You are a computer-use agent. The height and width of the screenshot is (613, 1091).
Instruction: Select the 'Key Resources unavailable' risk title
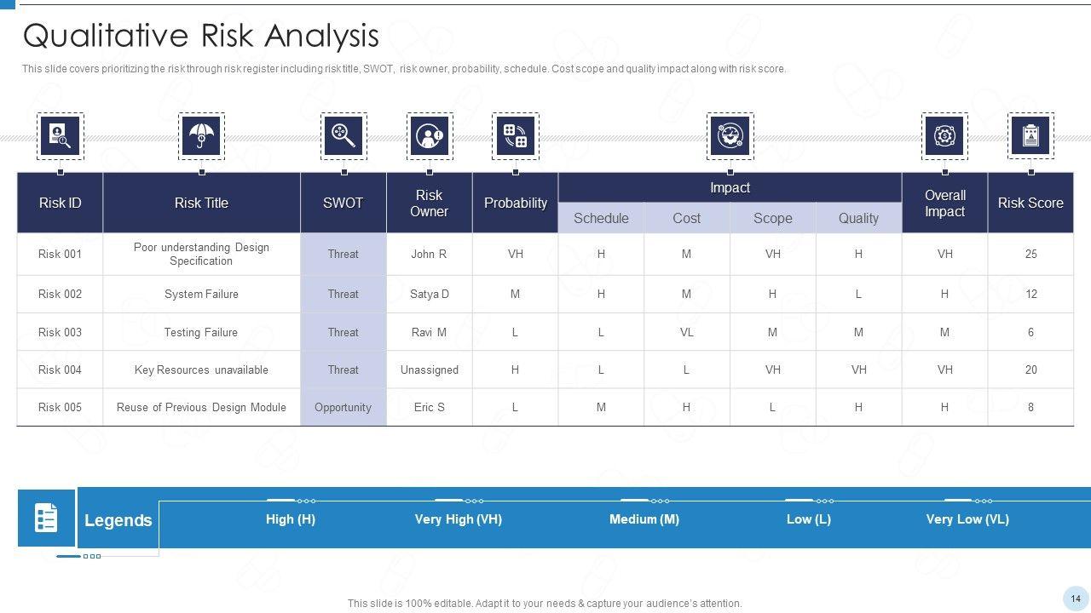(201, 370)
